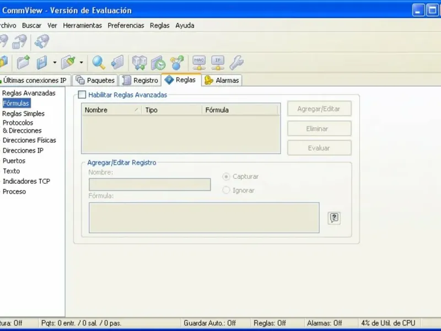The height and width of the screenshot is (331, 441).
Task: Click the MAC monitor icon
Action: coord(199,62)
